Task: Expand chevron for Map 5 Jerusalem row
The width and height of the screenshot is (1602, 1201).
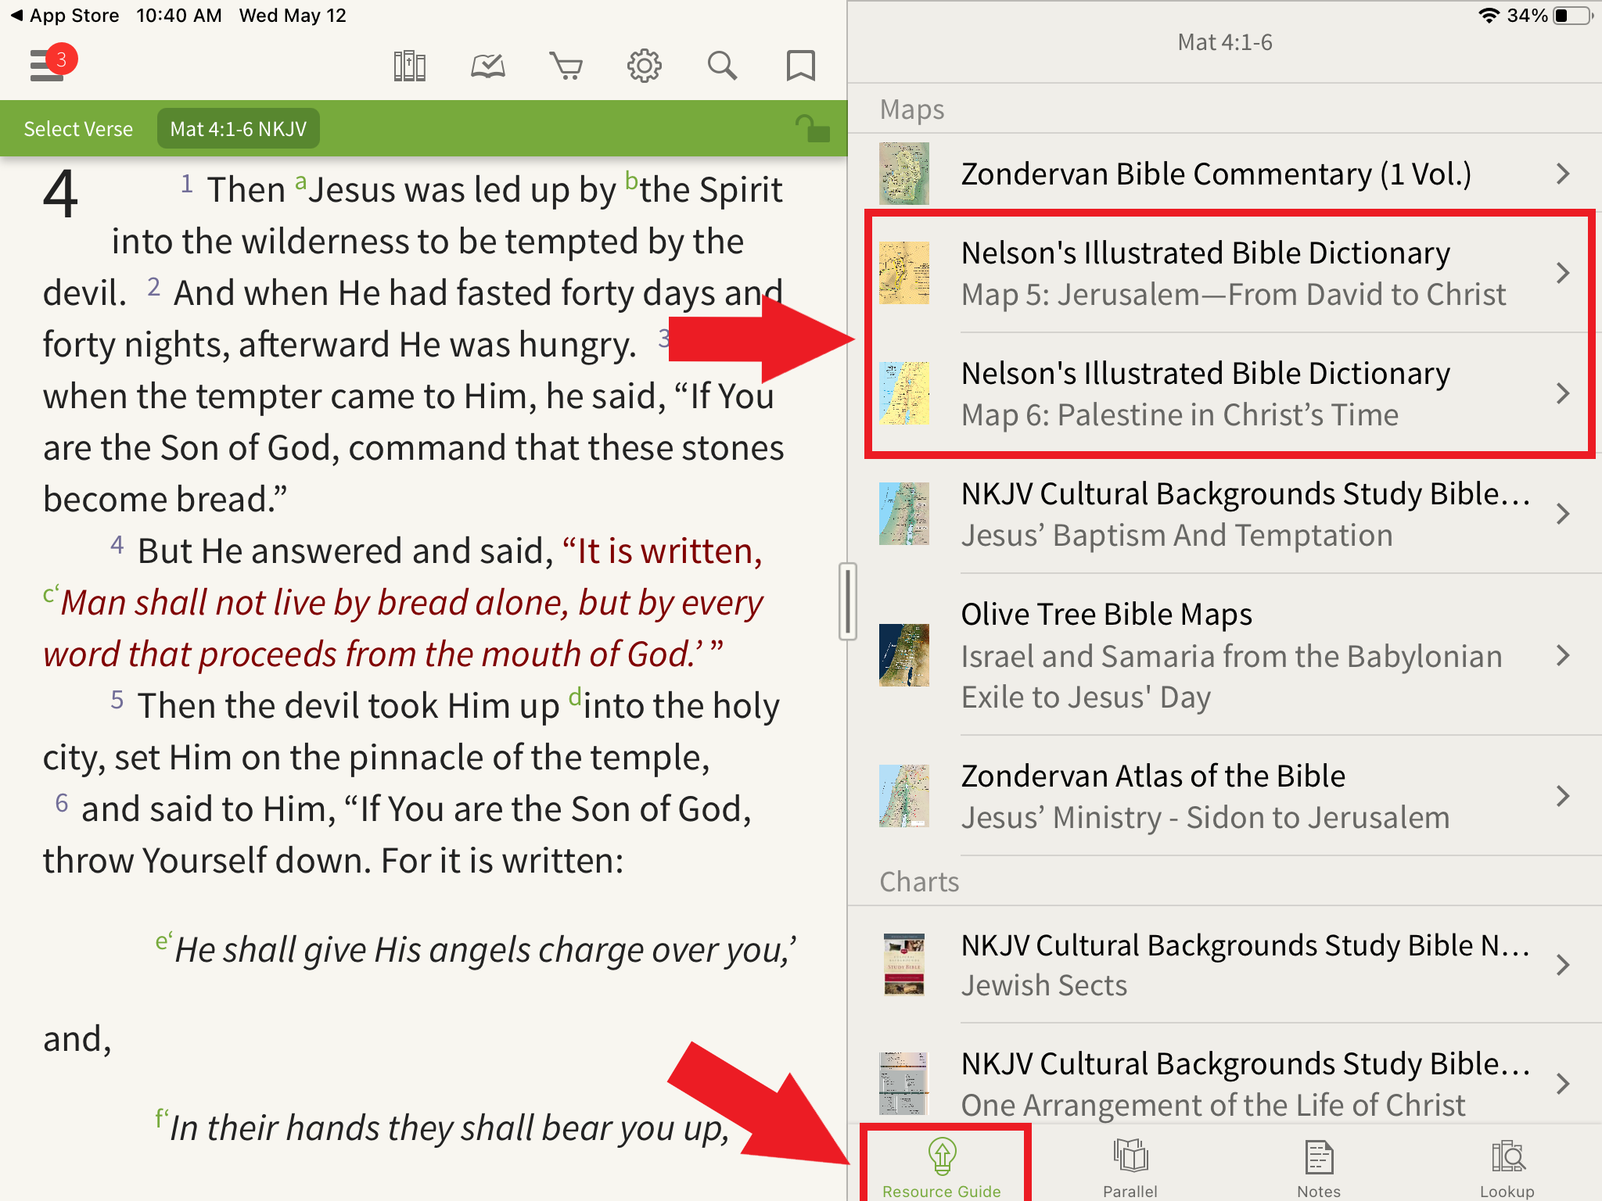Action: coord(1563,273)
